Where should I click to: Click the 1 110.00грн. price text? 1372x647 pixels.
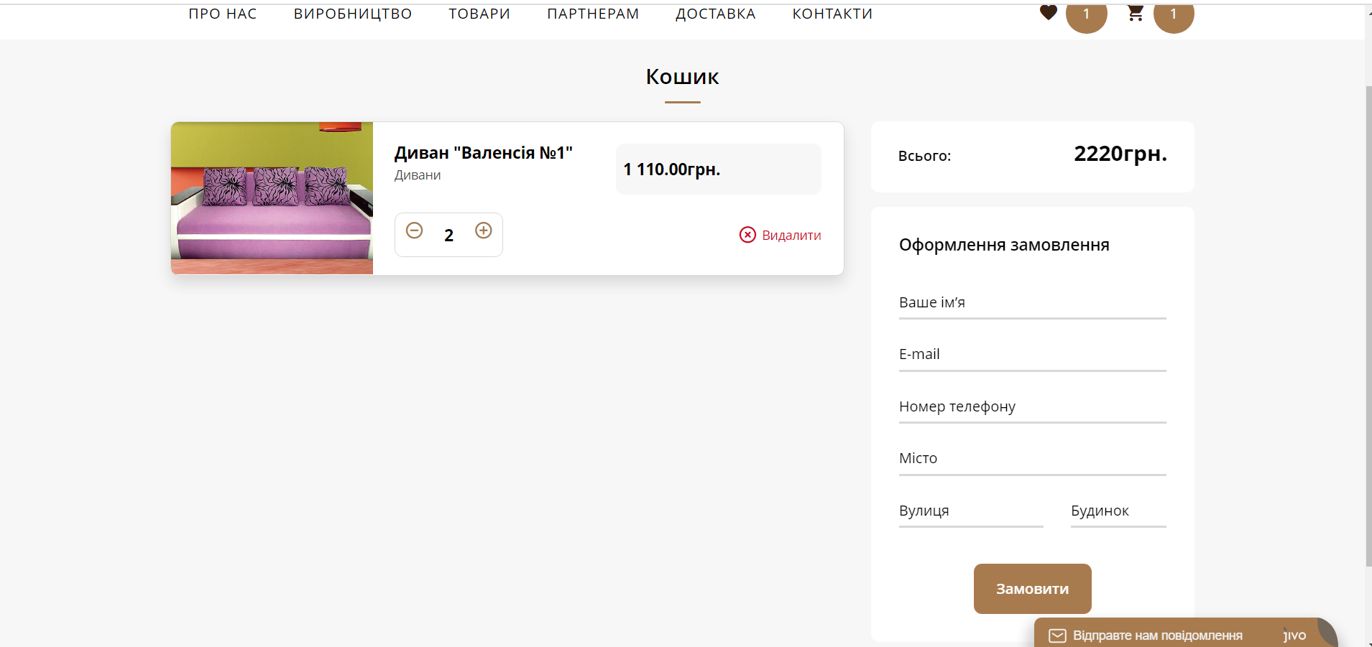[672, 169]
